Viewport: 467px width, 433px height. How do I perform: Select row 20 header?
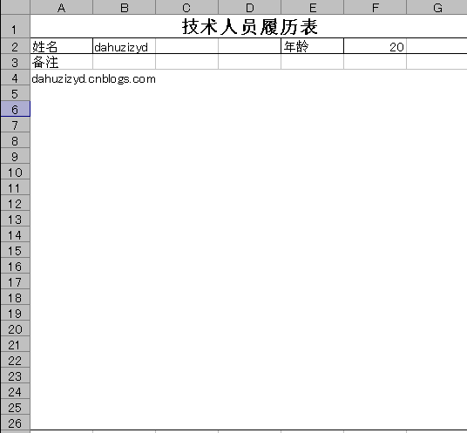point(15,328)
